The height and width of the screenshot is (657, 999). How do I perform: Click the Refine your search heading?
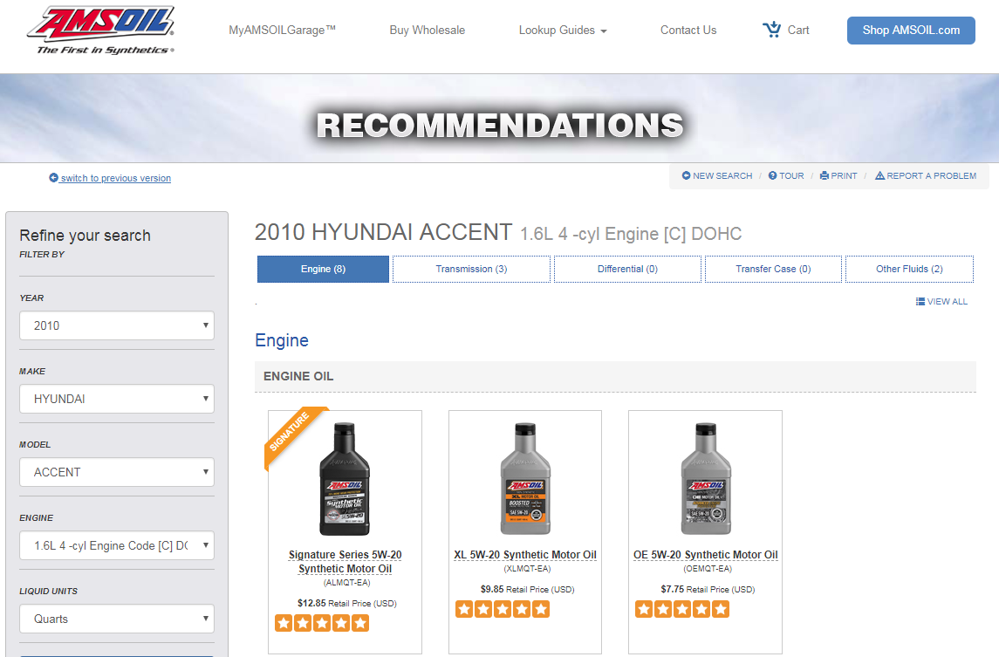tap(86, 236)
